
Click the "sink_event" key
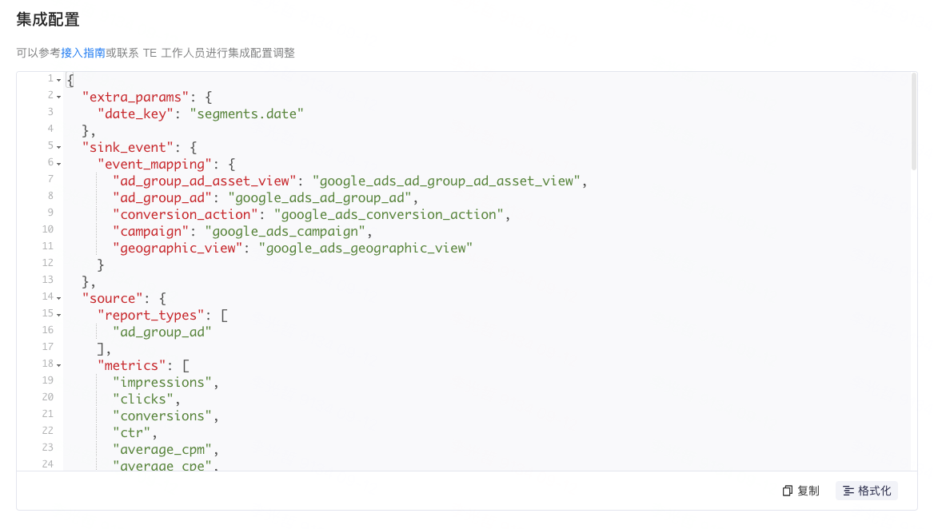128,148
